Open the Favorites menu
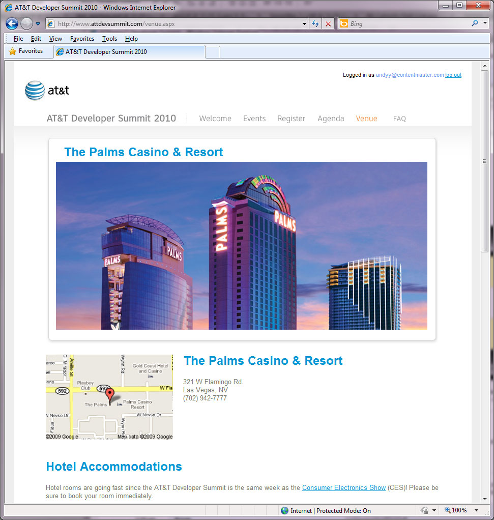494x520 pixels. click(x=82, y=39)
